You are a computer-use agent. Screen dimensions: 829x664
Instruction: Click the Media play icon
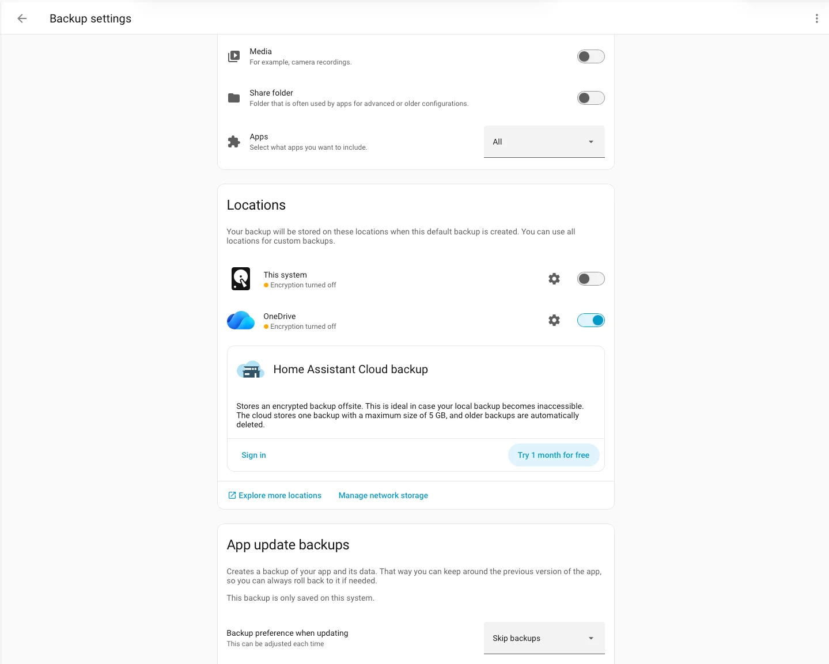[x=234, y=56]
